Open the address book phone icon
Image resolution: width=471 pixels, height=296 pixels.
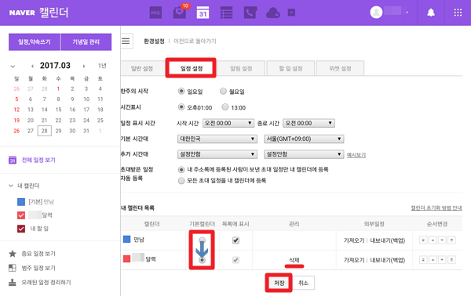250,13
